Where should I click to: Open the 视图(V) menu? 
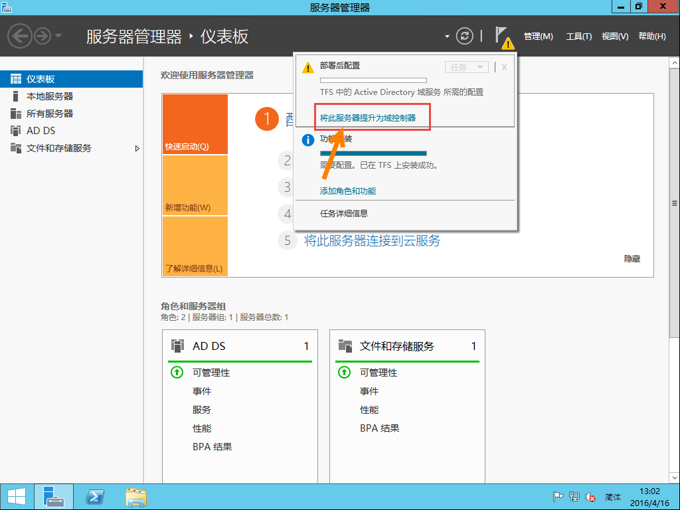pos(615,37)
